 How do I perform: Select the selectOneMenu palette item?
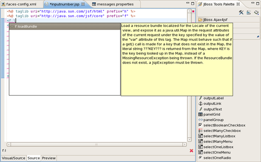[x=215, y=152]
